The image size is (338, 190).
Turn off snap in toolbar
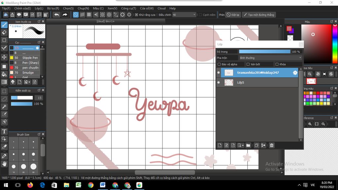click(76, 15)
